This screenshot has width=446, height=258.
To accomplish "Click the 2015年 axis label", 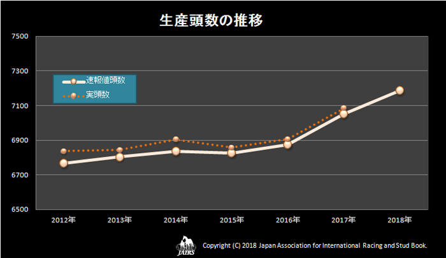I will (232, 220).
